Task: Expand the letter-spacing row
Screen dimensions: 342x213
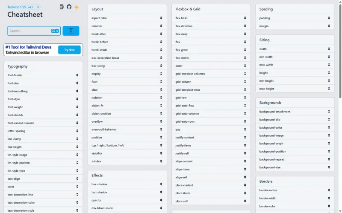Action: pyautogui.click(x=43, y=131)
